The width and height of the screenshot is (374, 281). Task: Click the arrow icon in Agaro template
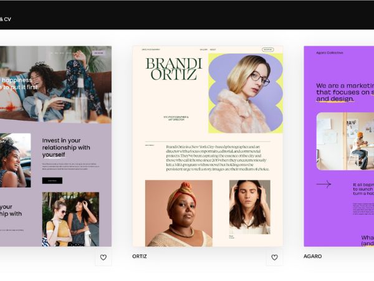point(324,184)
